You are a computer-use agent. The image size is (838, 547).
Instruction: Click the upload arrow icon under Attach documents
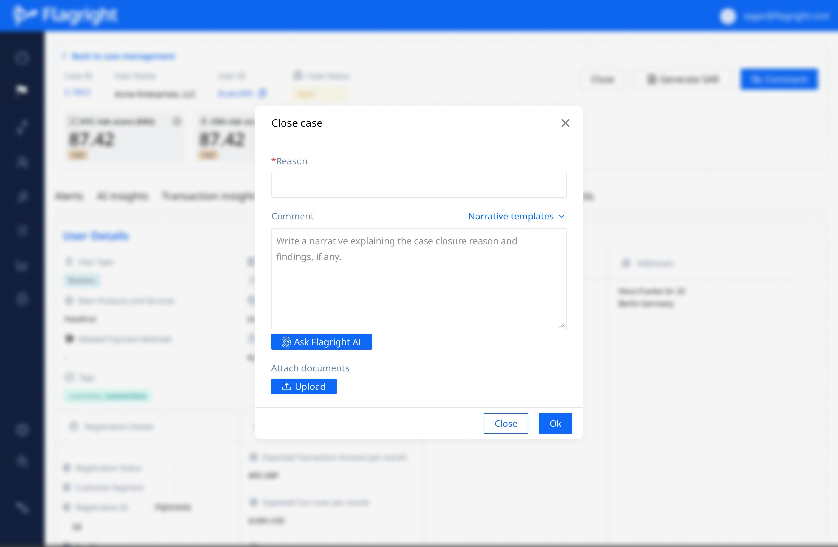point(287,387)
